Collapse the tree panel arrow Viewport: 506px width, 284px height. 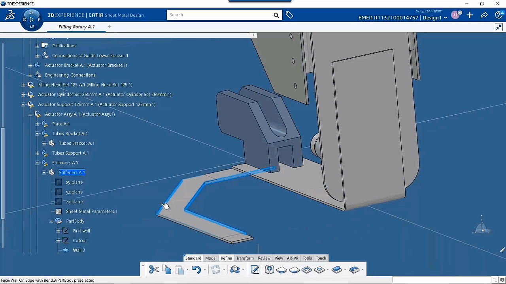point(254,35)
